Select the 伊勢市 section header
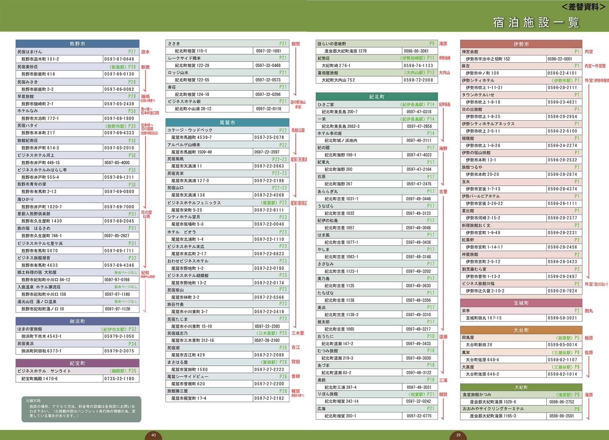609x440 pixels. [521, 44]
